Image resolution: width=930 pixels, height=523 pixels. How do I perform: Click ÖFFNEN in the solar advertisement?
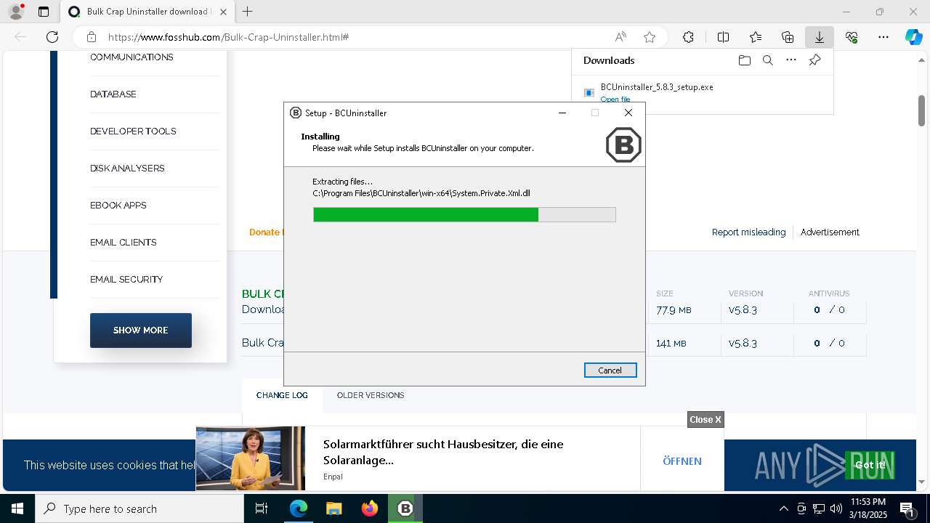[x=682, y=461]
